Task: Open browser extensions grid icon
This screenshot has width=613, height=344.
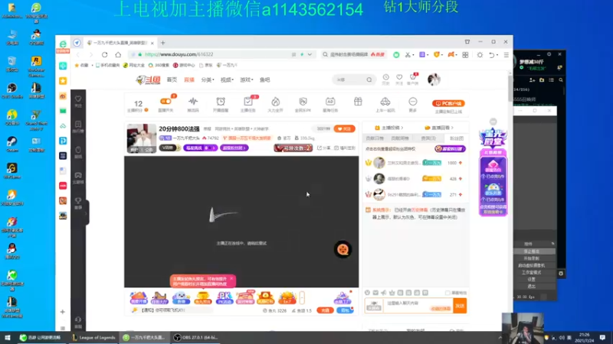Action: (x=465, y=55)
